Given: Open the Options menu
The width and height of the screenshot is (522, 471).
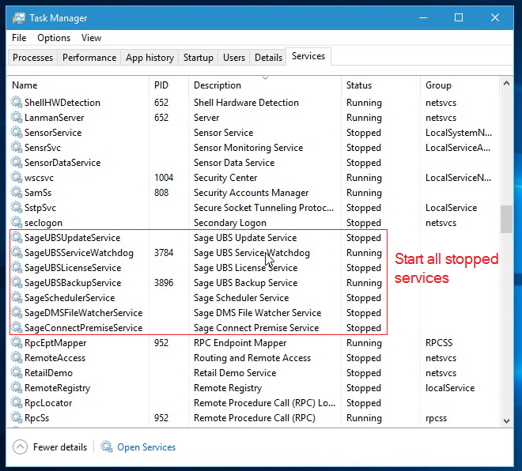Looking at the screenshot, I should tap(54, 38).
